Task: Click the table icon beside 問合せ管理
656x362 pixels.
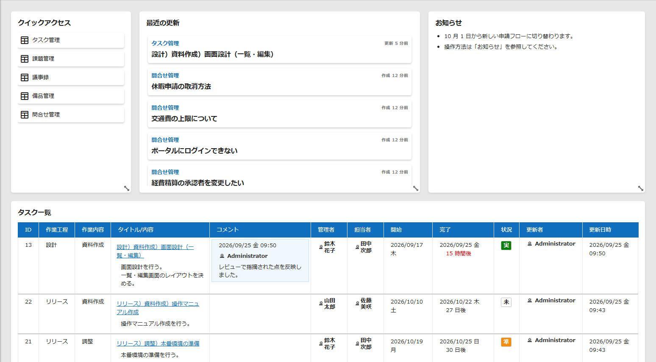Action: [x=25, y=115]
